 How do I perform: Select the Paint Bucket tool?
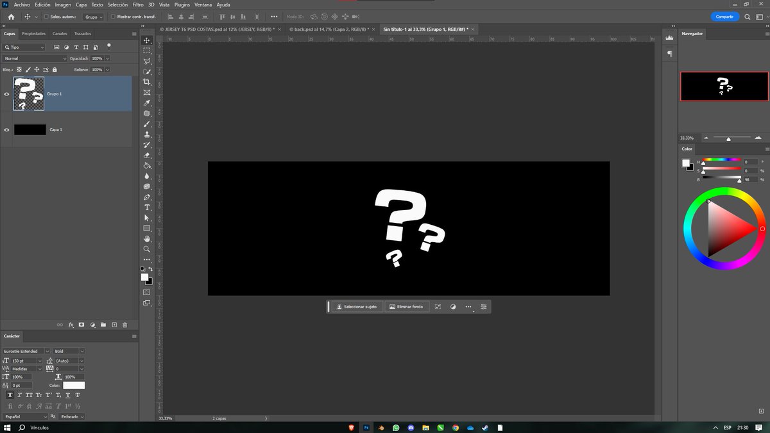pos(147,165)
